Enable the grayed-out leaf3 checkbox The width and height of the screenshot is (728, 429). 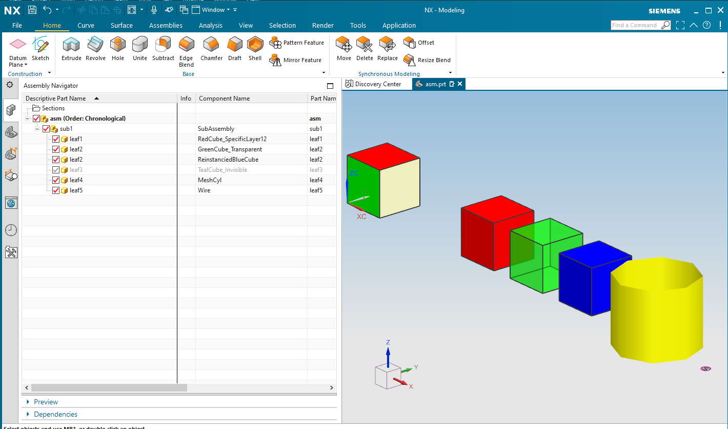click(56, 170)
